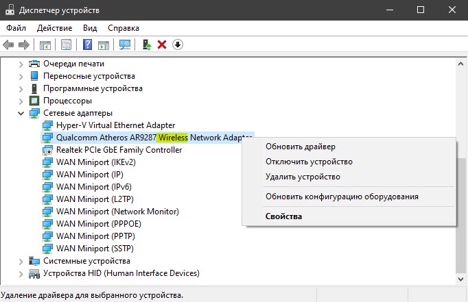Image resolution: width=468 pixels, height=302 pixels.
Task: Select WAN Miniport (PPTP)
Action: [95, 236]
